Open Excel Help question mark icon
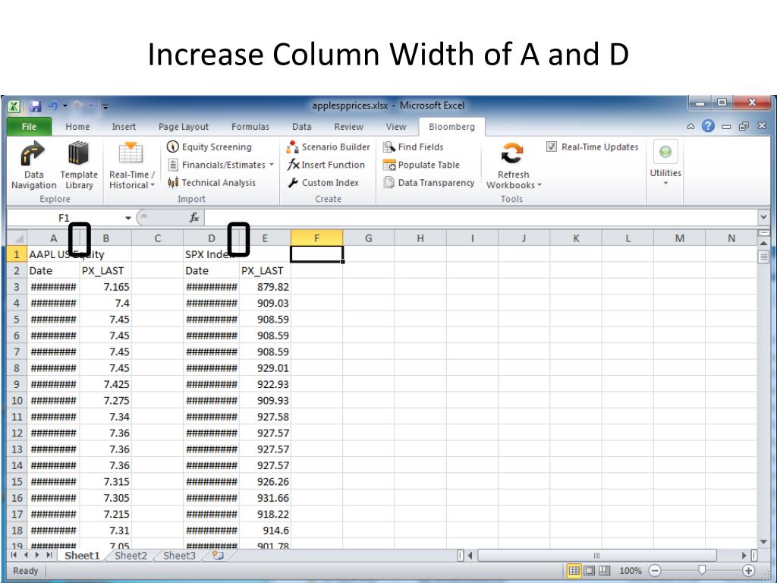Image resolution: width=777 pixels, height=583 pixels. [708, 127]
